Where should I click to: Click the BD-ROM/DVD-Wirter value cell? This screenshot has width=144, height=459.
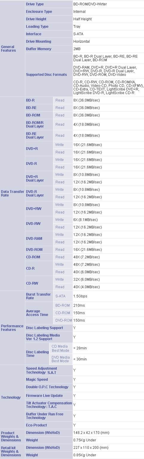90,4
